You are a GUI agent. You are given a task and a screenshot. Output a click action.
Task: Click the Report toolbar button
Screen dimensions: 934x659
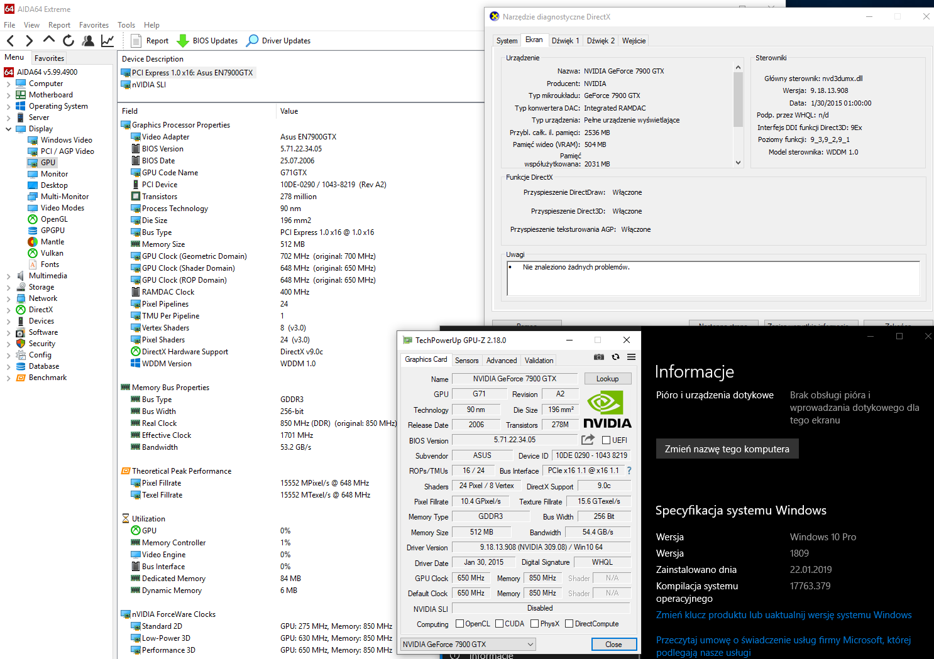[150, 41]
